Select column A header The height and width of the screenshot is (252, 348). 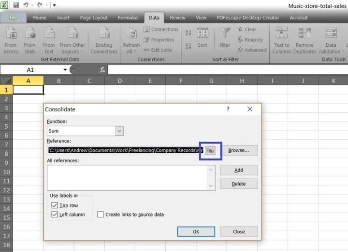click(x=28, y=81)
